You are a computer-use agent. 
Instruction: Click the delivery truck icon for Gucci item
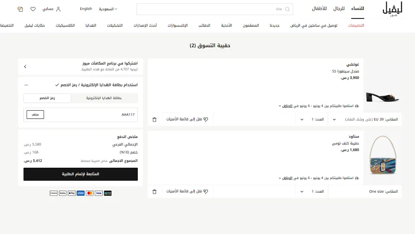pyautogui.click(x=357, y=106)
